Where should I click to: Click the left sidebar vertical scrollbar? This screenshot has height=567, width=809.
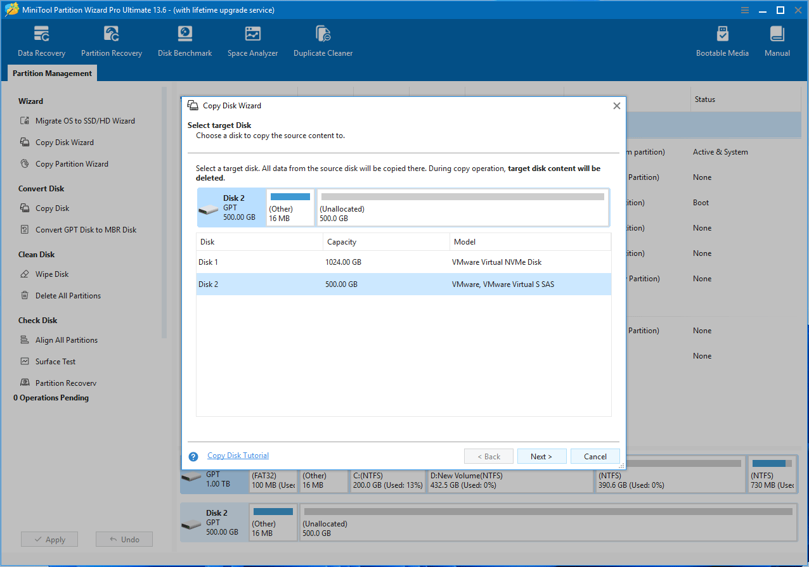tap(164, 212)
